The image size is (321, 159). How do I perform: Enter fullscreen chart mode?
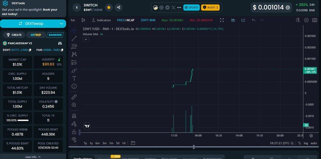(x=222, y=20)
